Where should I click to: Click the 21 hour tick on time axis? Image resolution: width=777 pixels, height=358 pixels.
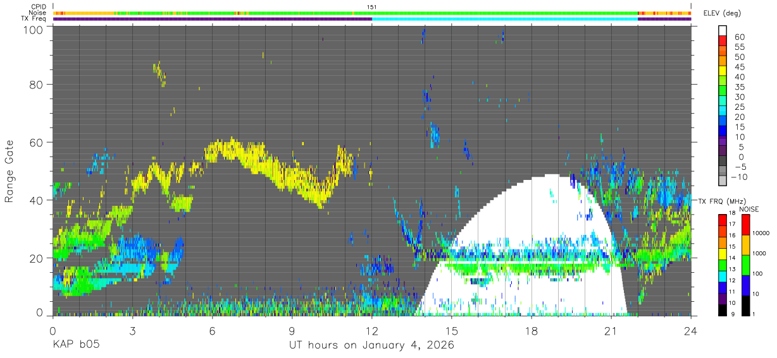click(x=611, y=330)
